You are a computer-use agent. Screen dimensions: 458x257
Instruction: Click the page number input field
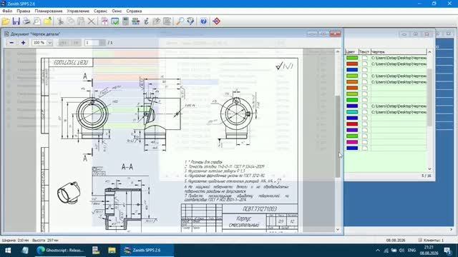pos(92,43)
